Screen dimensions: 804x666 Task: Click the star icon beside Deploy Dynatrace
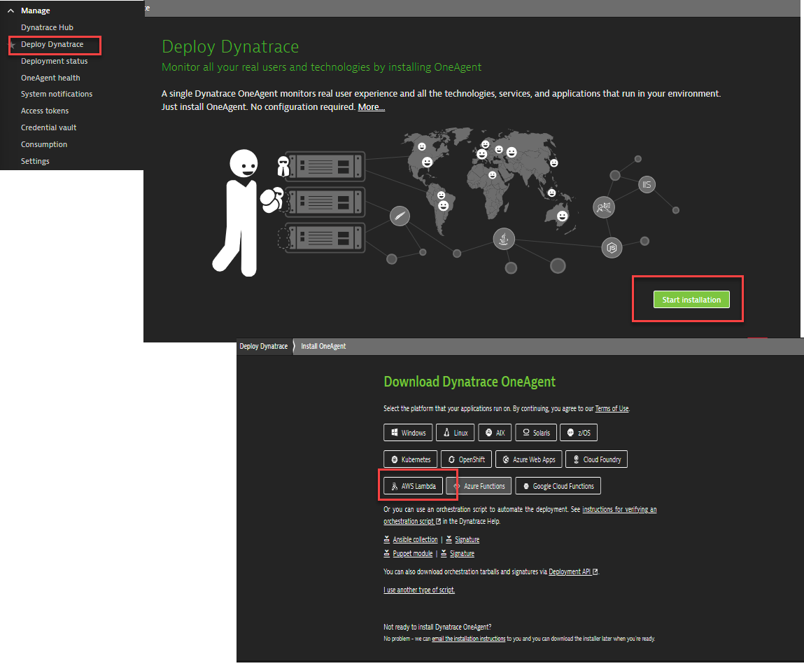(x=10, y=45)
